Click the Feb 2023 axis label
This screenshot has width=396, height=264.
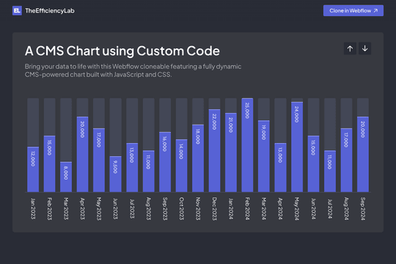coord(50,209)
